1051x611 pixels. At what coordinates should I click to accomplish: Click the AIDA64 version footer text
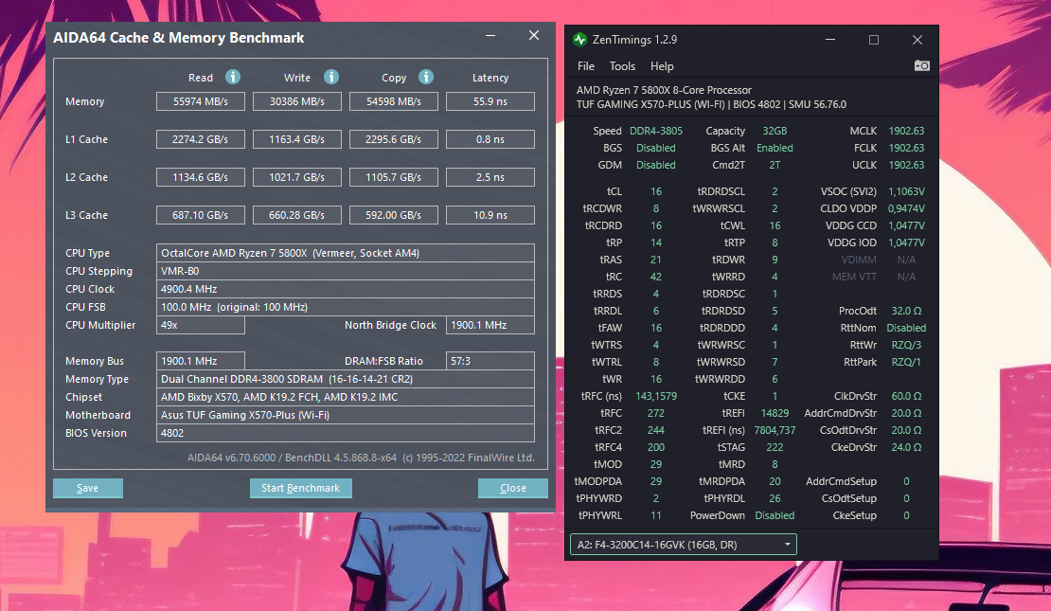point(361,458)
